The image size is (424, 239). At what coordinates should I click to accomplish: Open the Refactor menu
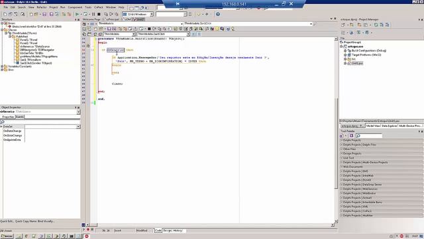41,7
